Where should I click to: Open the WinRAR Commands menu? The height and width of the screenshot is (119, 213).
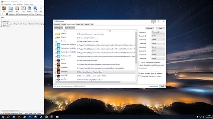click(8, 4)
